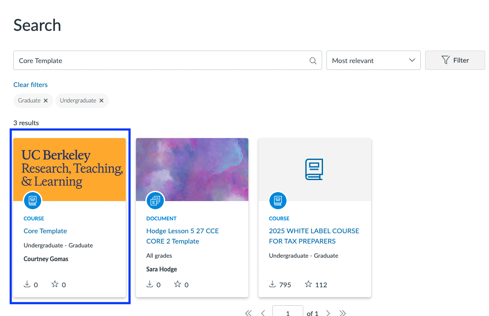Screen dimensions: 489x316
Task: Remove the Graduate filter chip
Action: (x=45, y=101)
